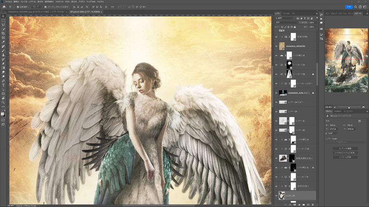Viewport: 369px width, 207px height.
Task: Adjust the Navigator zoom slider
Action: (349, 107)
